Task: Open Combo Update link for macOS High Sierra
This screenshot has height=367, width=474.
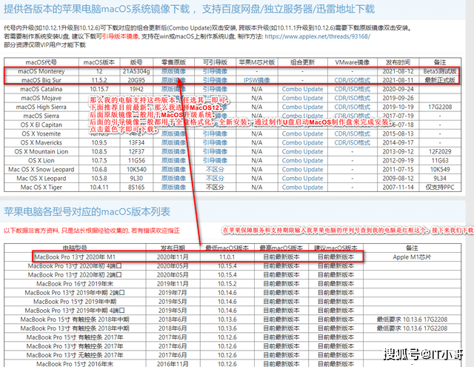Action: [302, 107]
